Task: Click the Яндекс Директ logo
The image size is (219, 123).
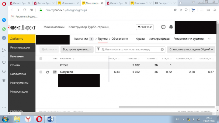Action: point(22,27)
